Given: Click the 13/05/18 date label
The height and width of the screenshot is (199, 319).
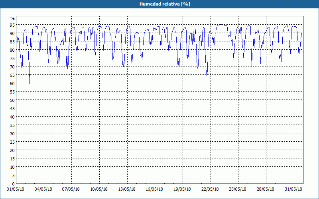Looking at the screenshot, I should tap(127, 189).
